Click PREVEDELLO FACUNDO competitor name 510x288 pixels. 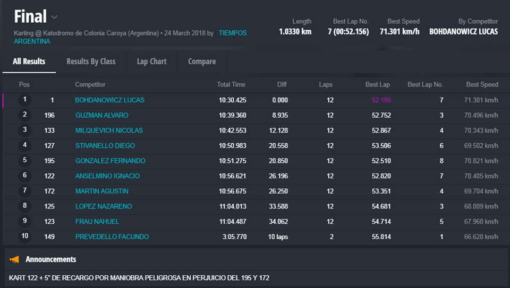pyautogui.click(x=112, y=237)
